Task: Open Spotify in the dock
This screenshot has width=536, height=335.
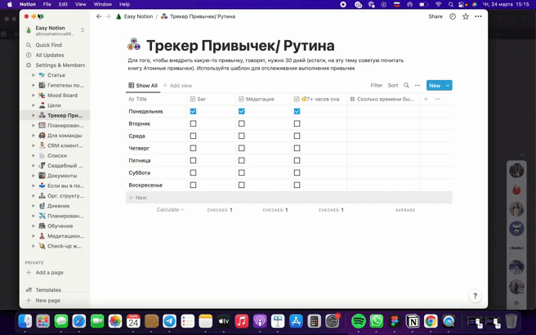Action: pos(358,321)
